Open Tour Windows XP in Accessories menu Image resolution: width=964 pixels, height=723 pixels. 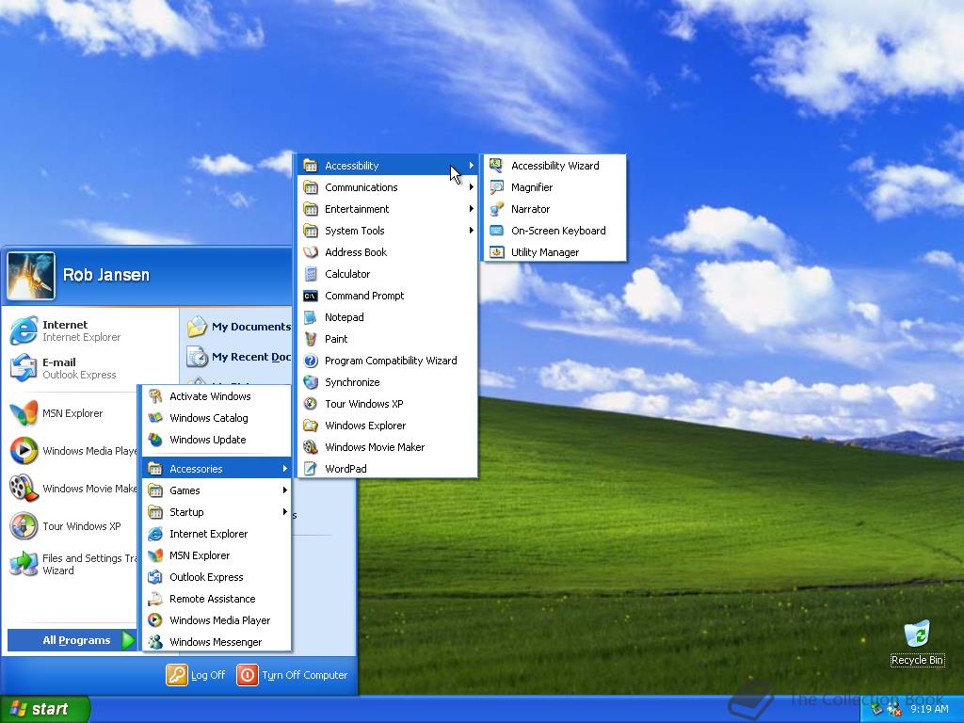tap(387, 404)
